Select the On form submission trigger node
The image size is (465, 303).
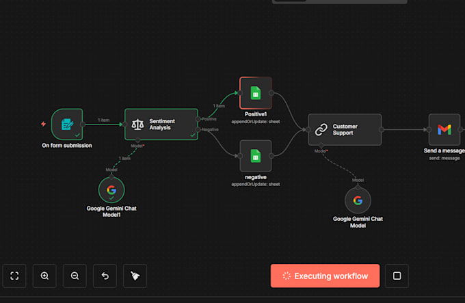pyautogui.click(x=67, y=124)
